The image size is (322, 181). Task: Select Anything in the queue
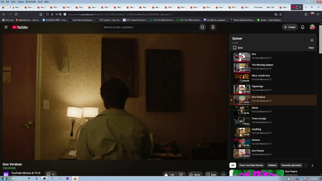273,132
